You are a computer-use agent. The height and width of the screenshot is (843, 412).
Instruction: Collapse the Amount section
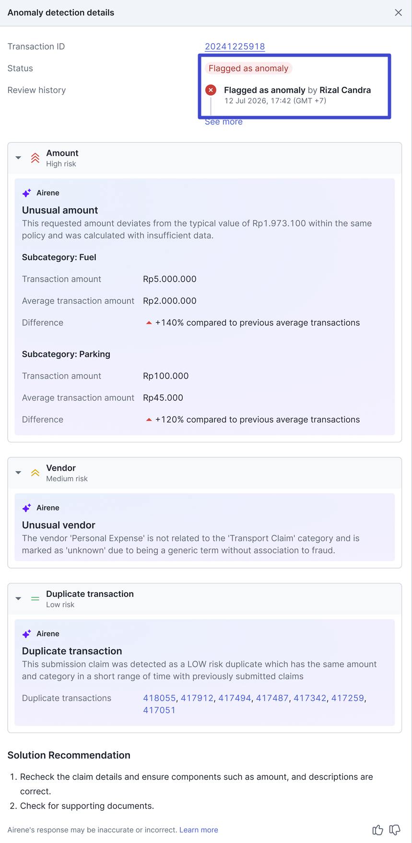pos(18,158)
